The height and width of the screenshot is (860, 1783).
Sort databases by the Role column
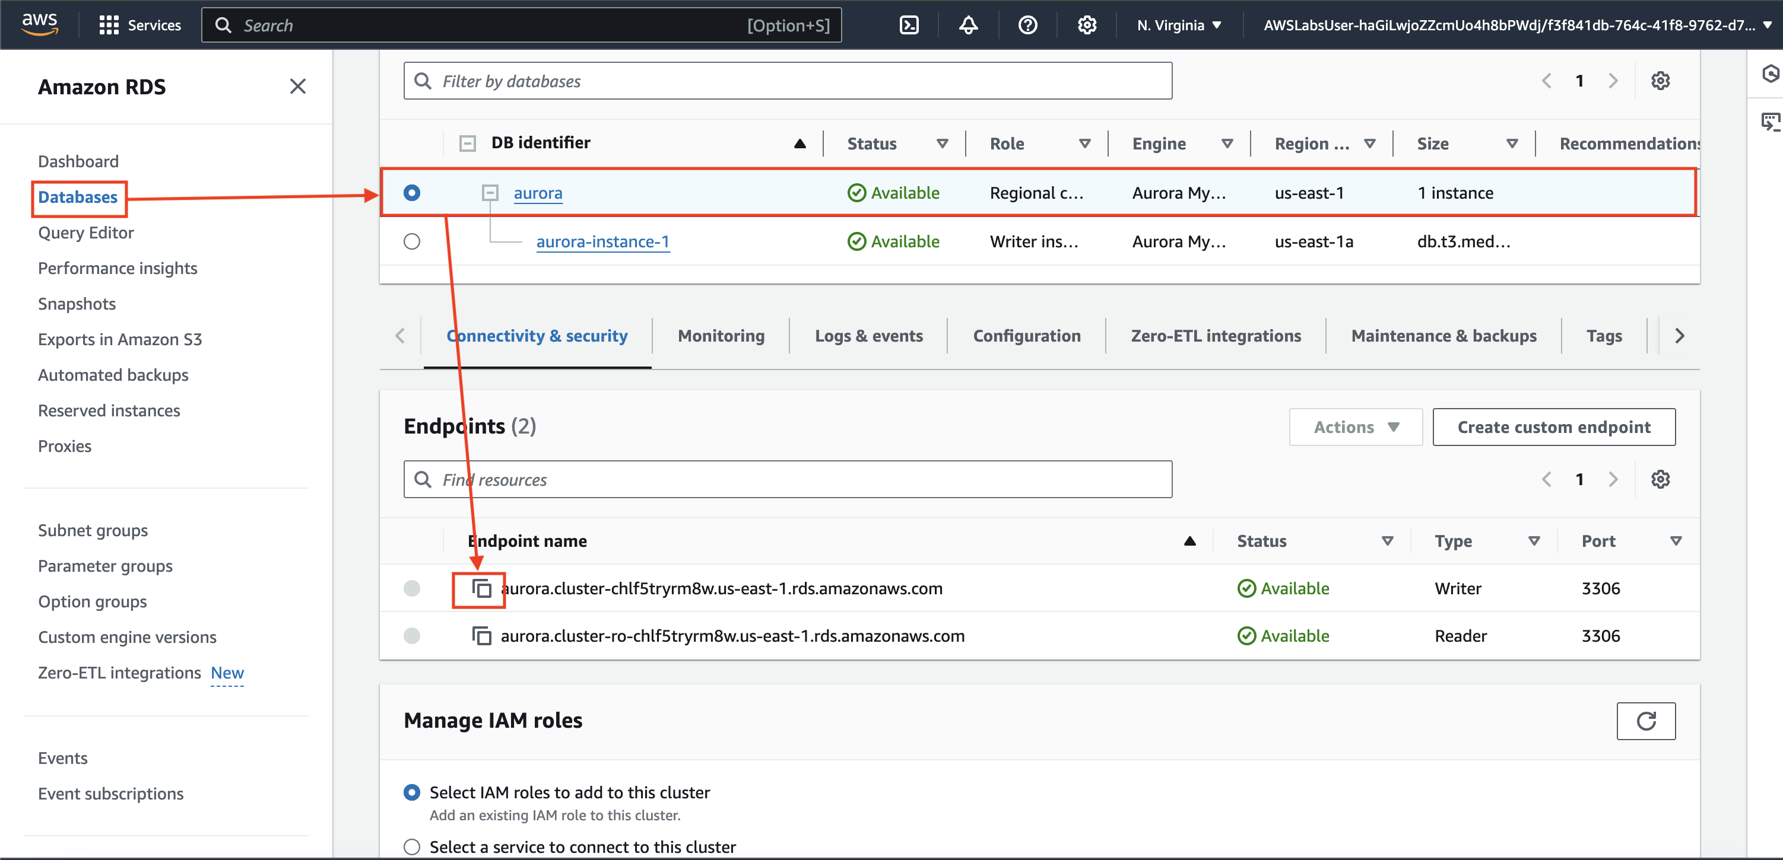(1084, 144)
